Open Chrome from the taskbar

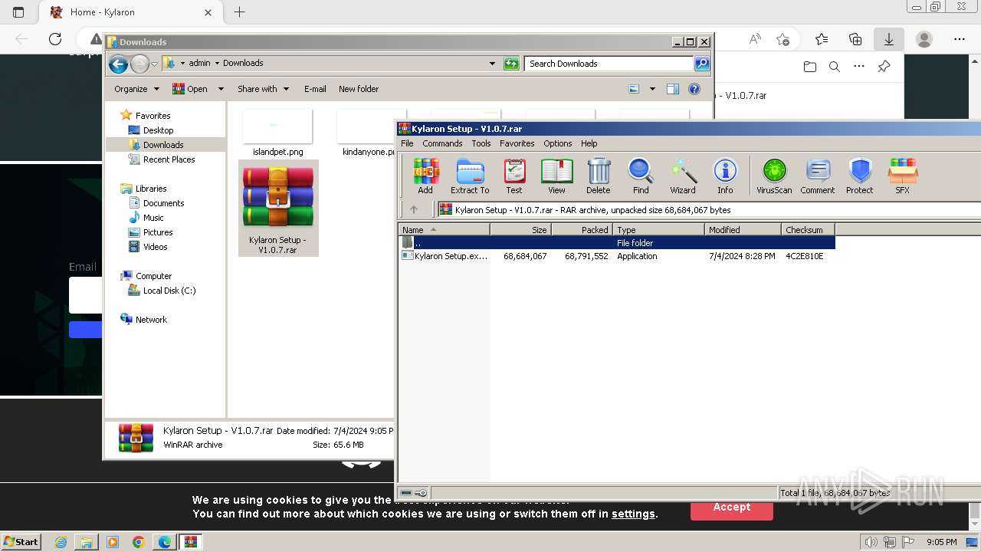(x=139, y=542)
